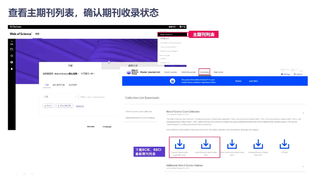Viewport: 313px width, 175px height.
Task: Open the folder icon in Web of Science sidebar
Action: click(11, 49)
